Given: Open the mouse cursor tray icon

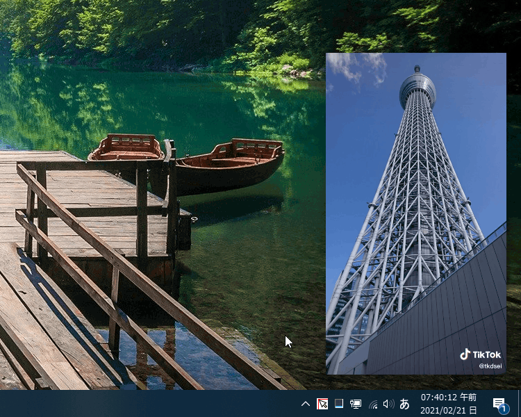Looking at the screenshot, I should [x=322, y=404].
